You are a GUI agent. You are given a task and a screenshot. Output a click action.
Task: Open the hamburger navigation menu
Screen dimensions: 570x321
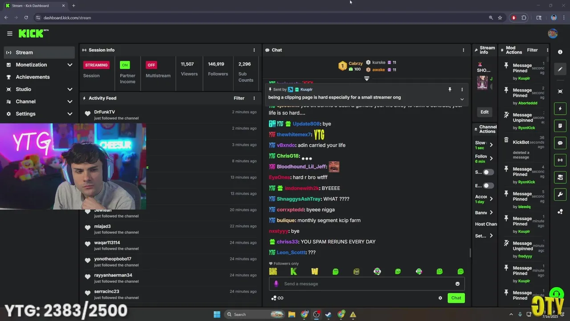click(9, 33)
